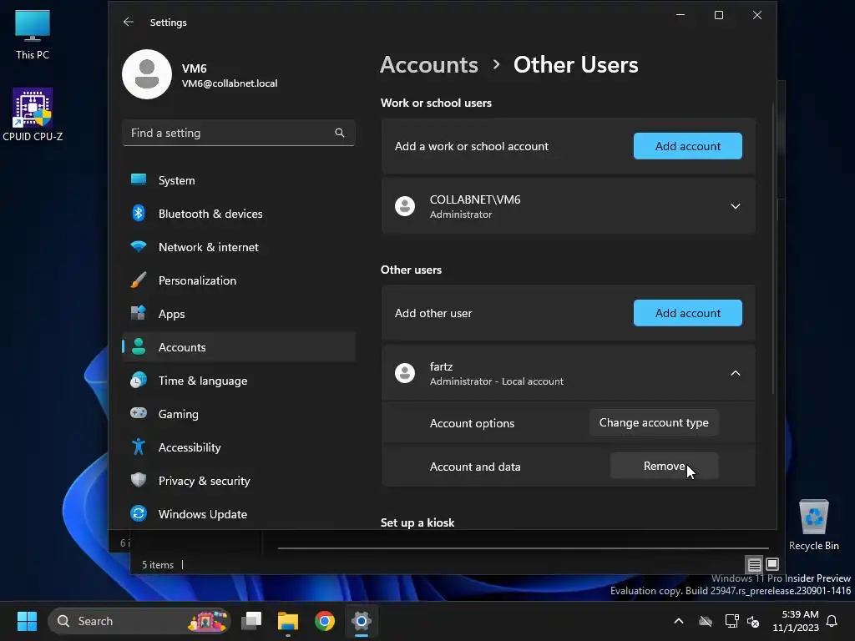Viewport: 855px width, 641px height.
Task: Open the clock and date flyout
Action: click(x=796, y=621)
